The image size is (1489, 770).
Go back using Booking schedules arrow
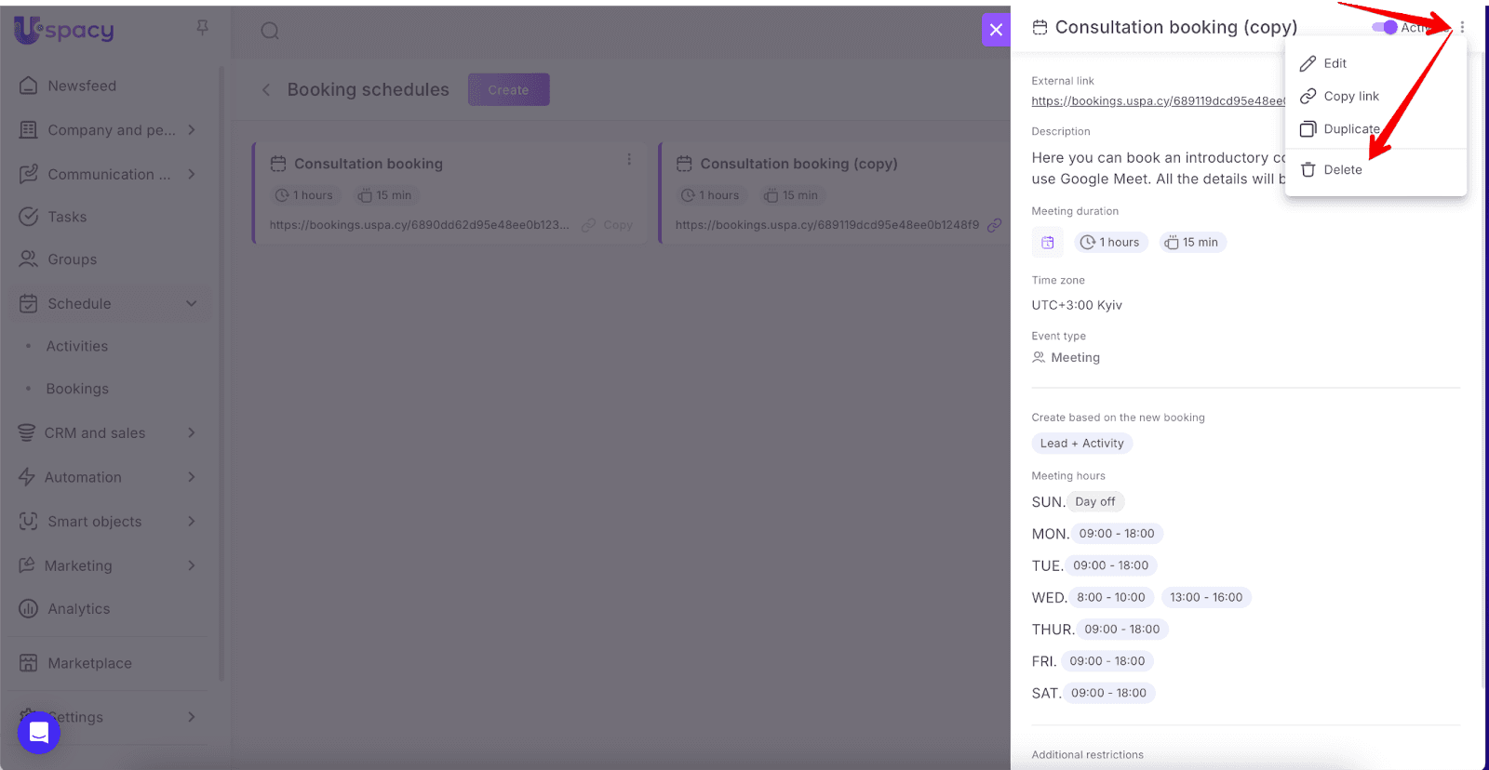[266, 90]
